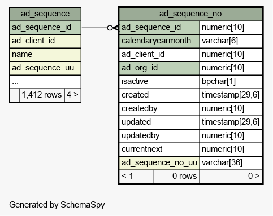This screenshot has height=216, width=273.
Task: Click the ad_org_id column cell
Action: [x=159, y=68]
